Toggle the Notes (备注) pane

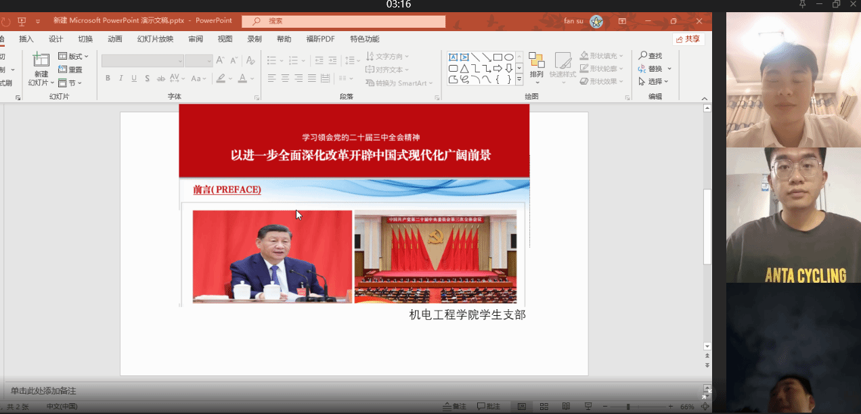click(x=455, y=407)
